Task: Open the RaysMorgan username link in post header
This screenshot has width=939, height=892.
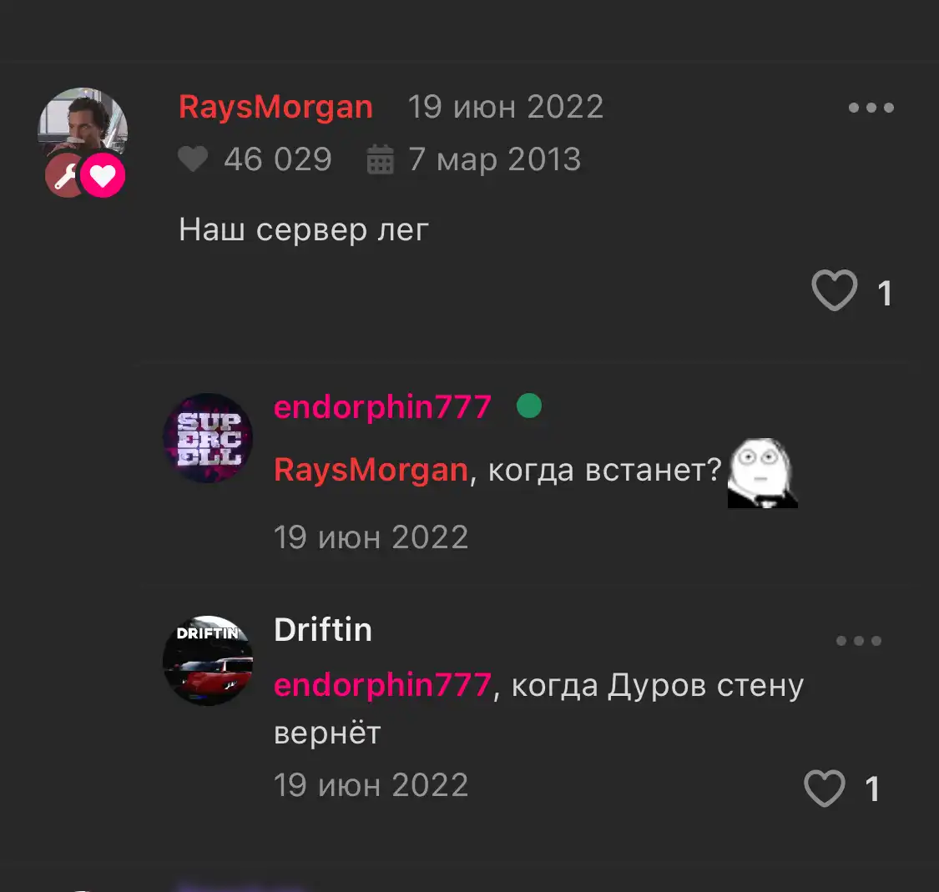Action: tap(275, 108)
